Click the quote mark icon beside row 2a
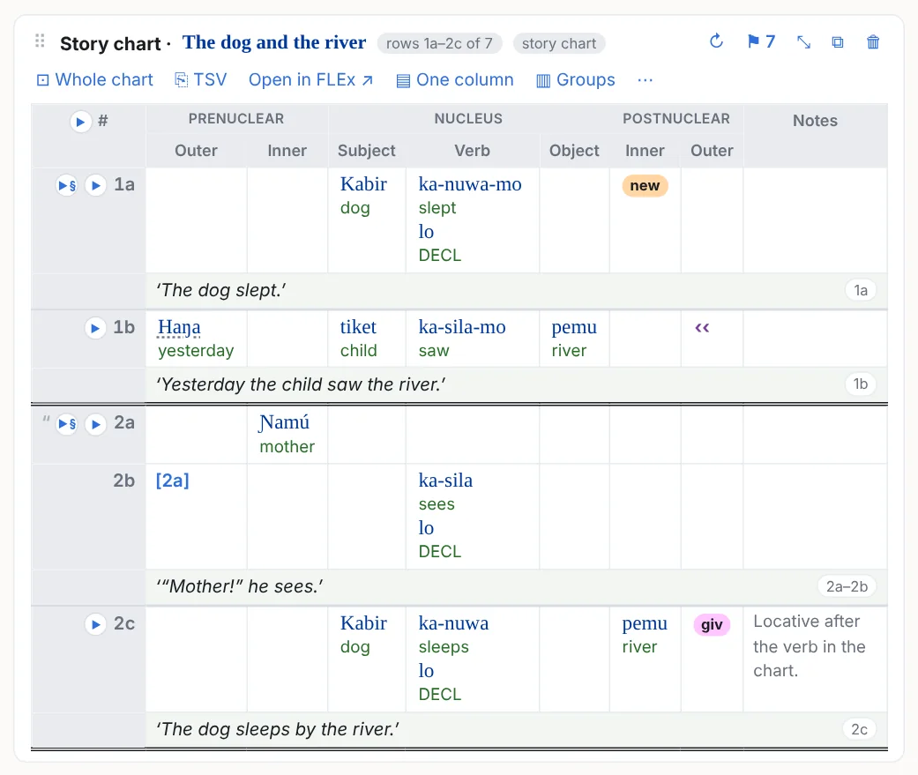The width and height of the screenshot is (918, 775). click(x=46, y=419)
